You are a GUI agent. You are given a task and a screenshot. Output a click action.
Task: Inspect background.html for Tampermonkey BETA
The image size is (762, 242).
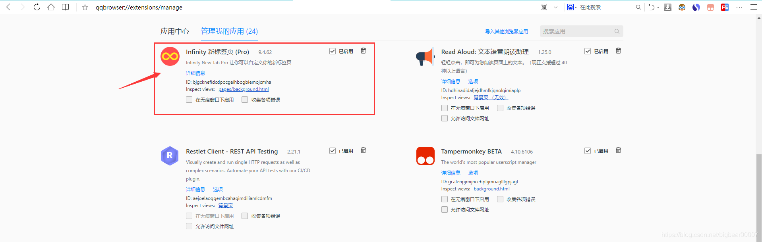point(491,189)
